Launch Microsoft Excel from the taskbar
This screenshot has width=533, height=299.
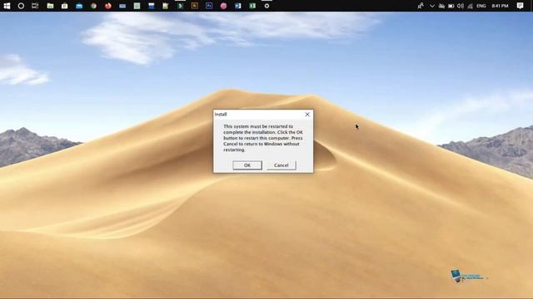(x=252, y=6)
